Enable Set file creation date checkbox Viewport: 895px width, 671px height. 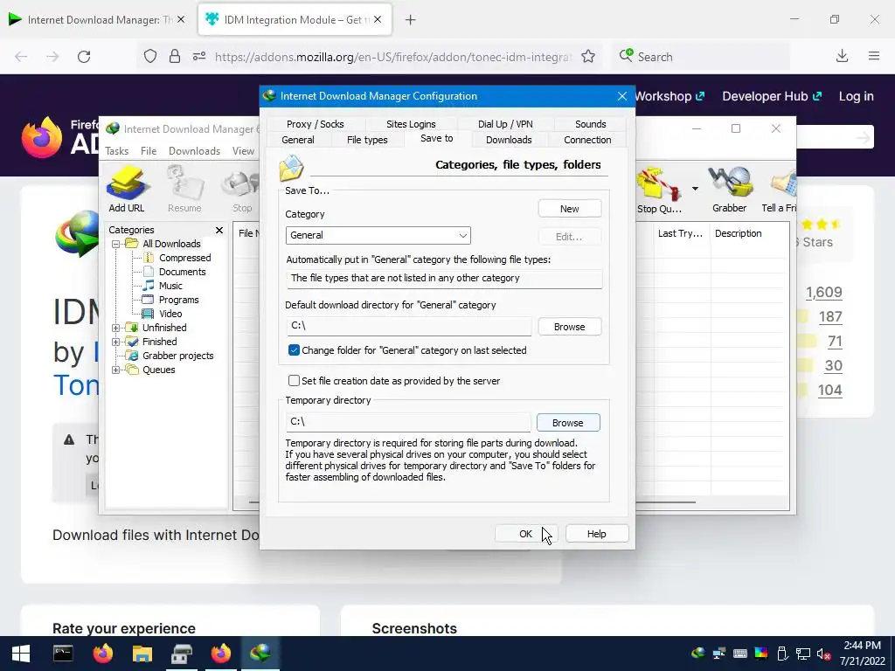[294, 381]
